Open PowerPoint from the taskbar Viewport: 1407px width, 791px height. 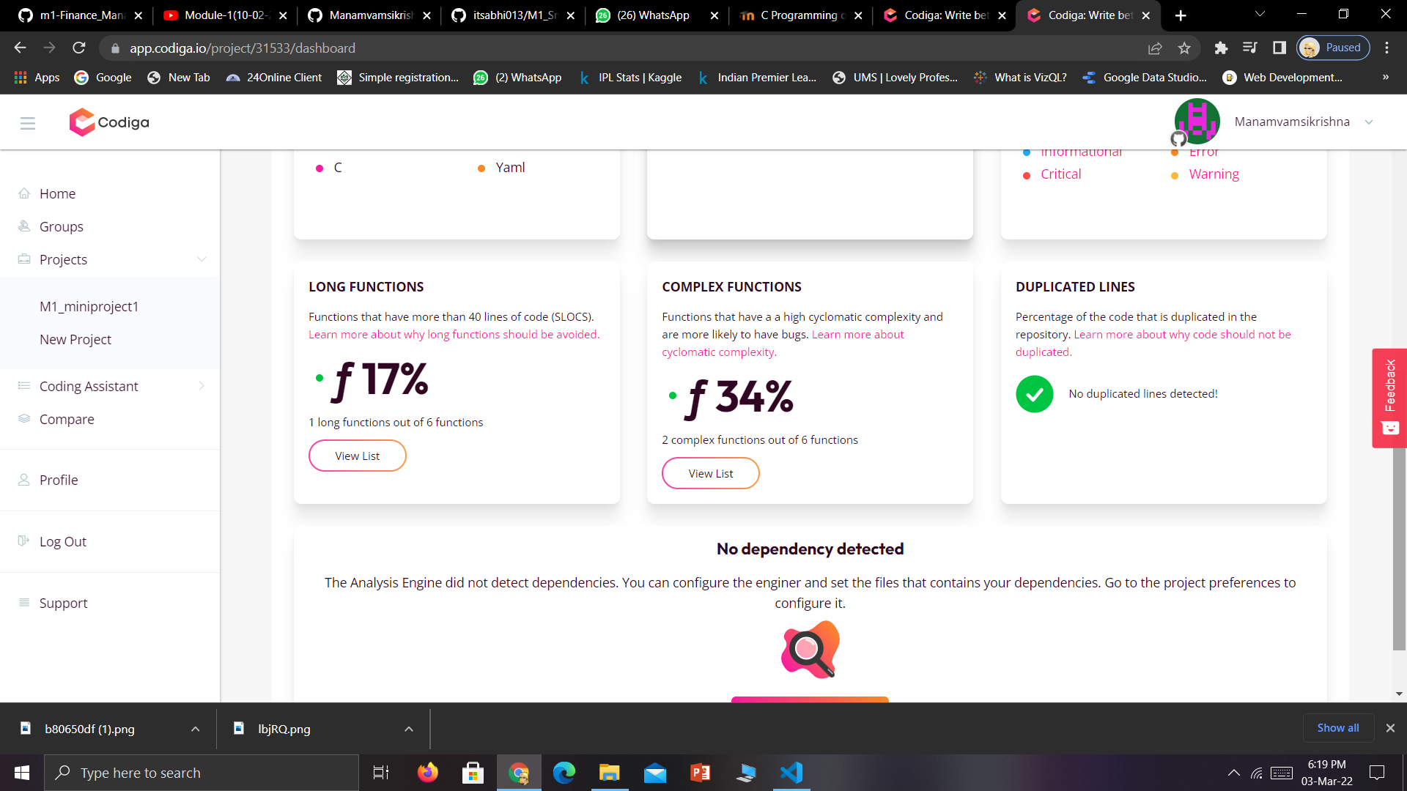(700, 773)
